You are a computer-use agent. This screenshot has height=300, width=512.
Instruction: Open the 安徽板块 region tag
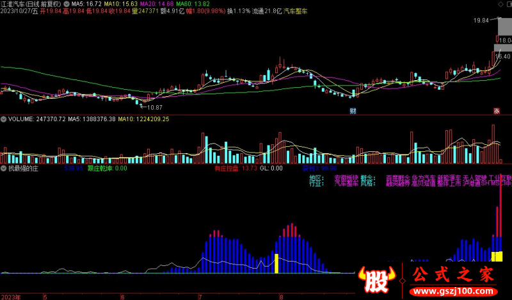[x=346, y=178]
